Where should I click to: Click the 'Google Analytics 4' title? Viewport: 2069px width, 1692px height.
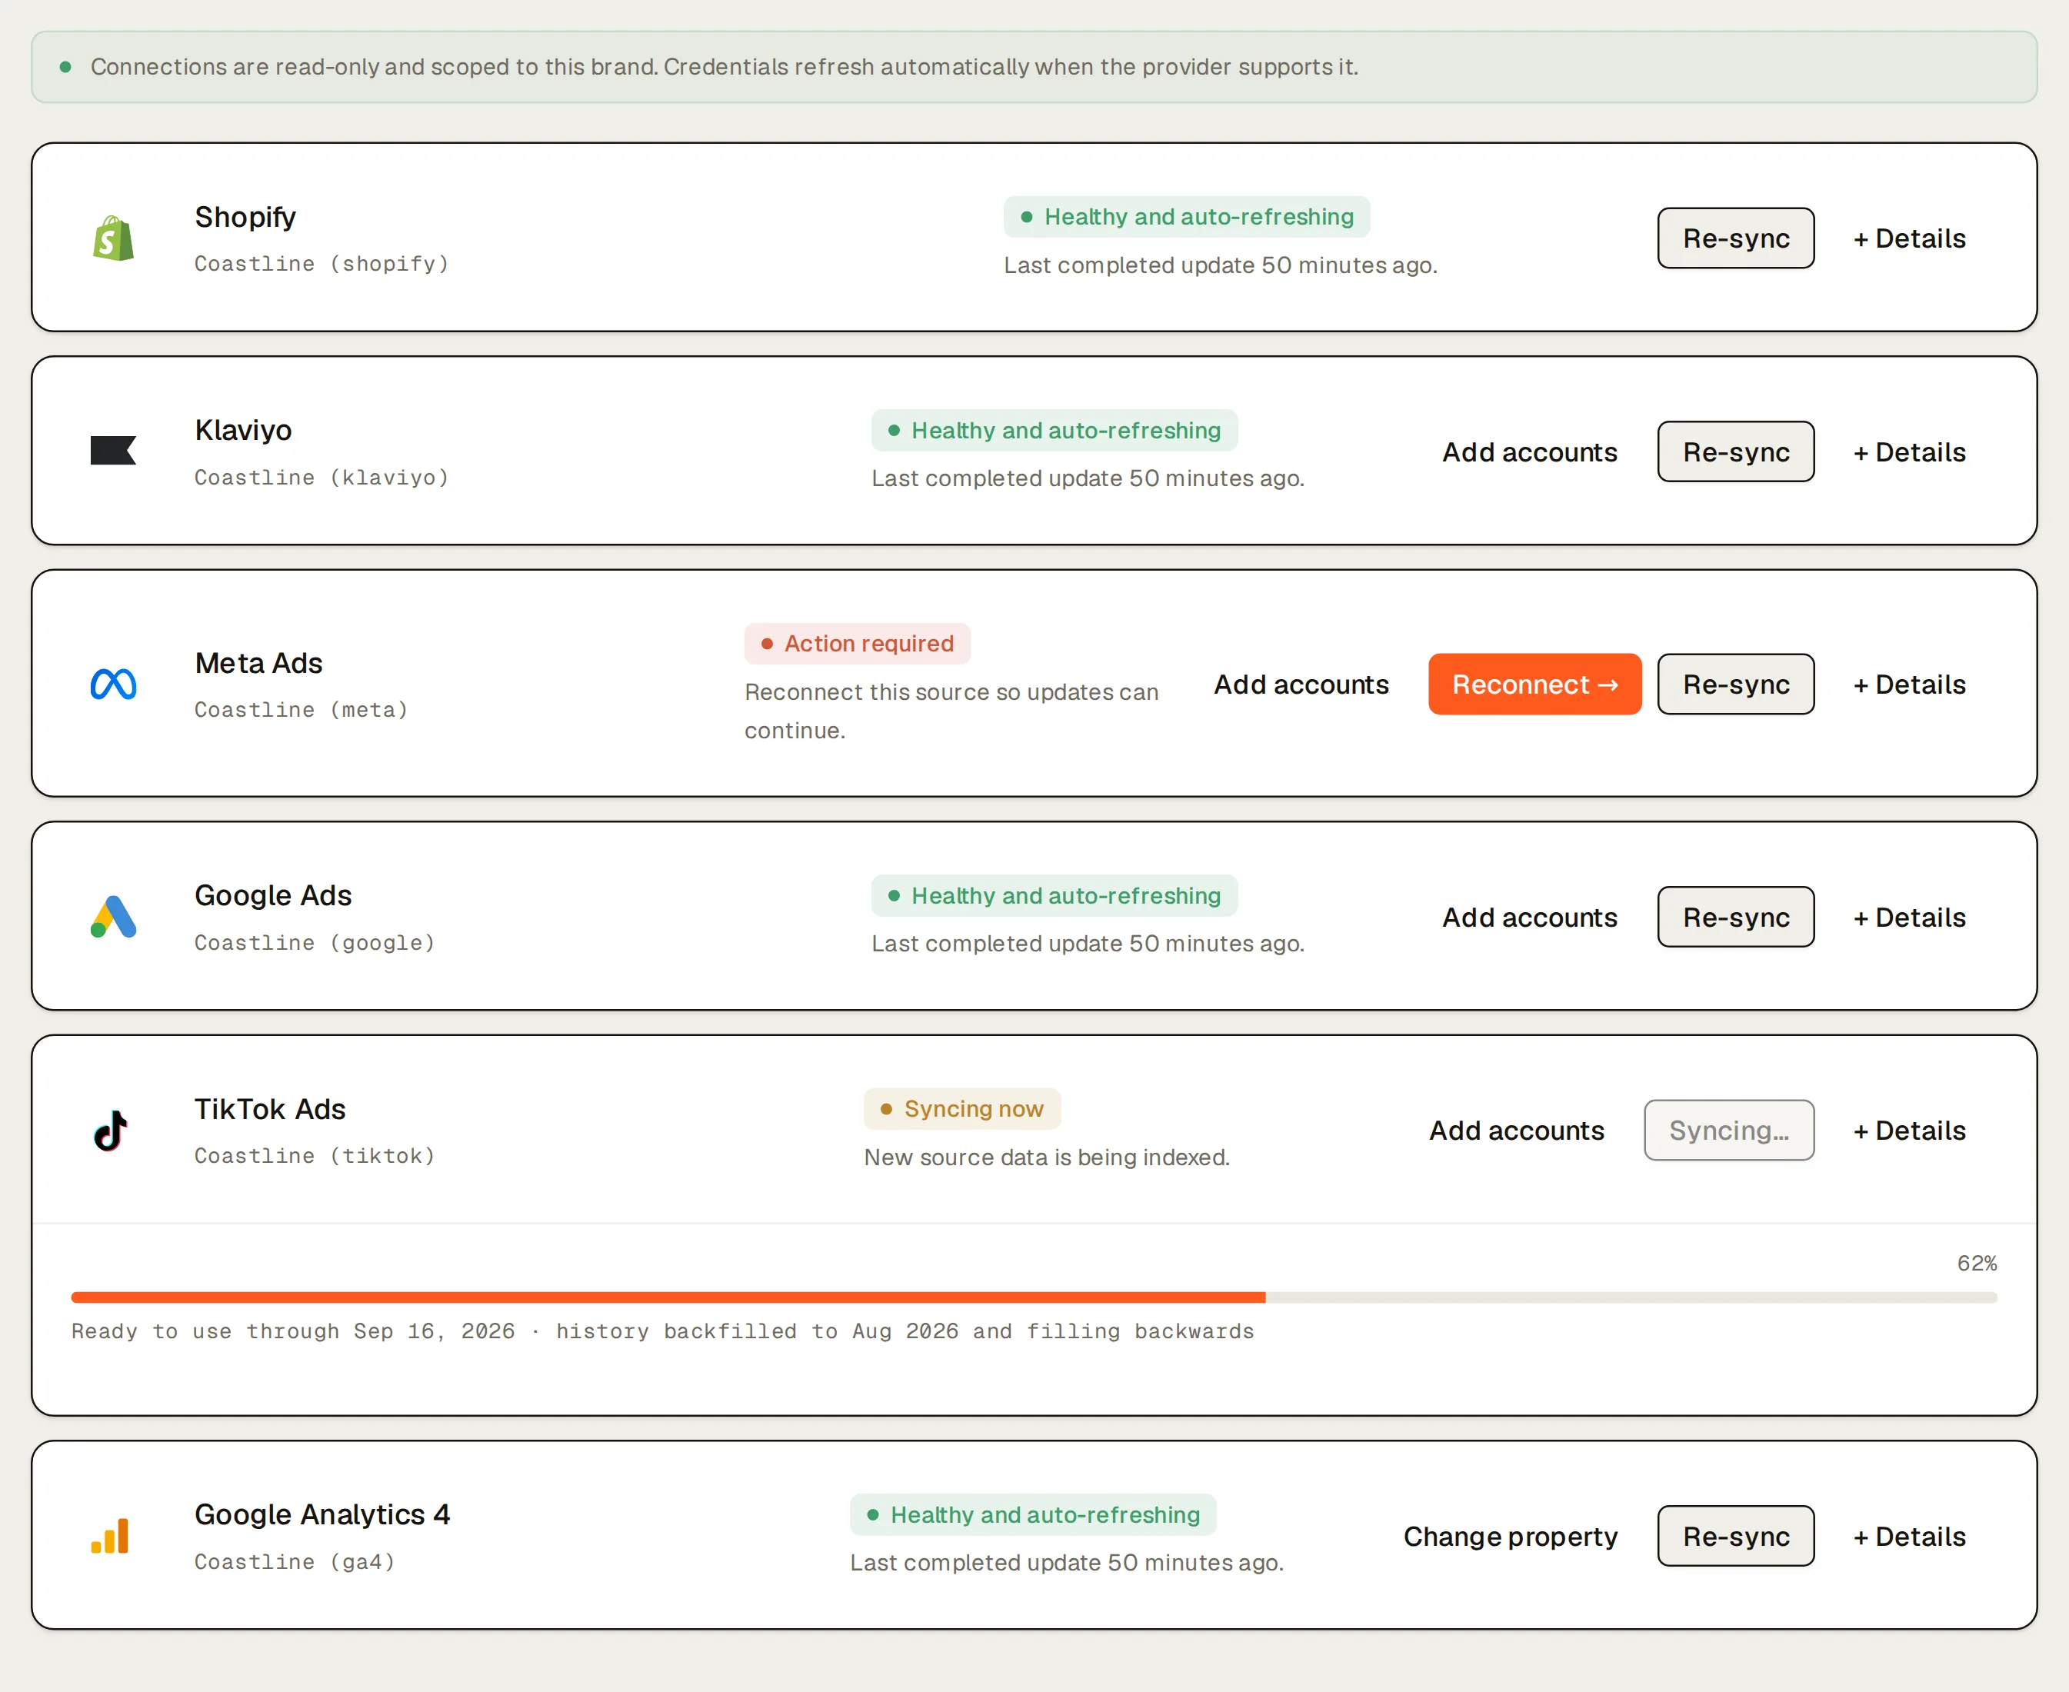coord(322,1514)
